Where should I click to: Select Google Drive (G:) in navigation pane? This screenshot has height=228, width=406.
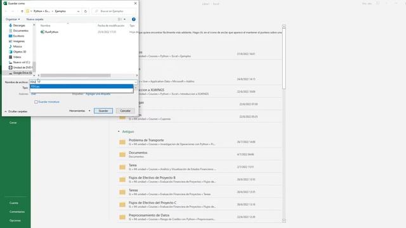[20, 73]
